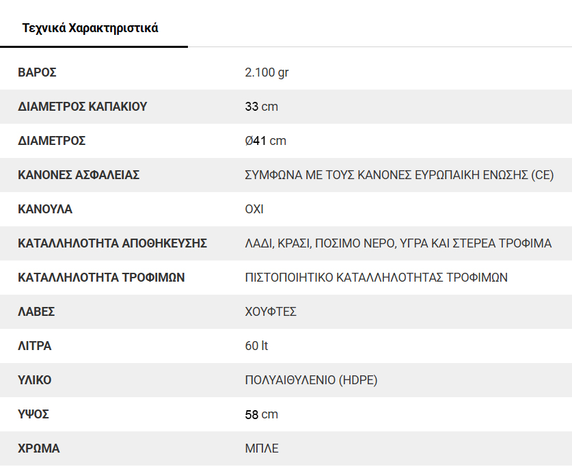The height and width of the screenshot is (469, 572).
Task: Select the ΠΙΣΤΟΠΟΙΗΤΙΚΟ ΚΑΤΑΛΛΗΛΟΤΗΤΑΣ ΤΡΟΦΙΜΩΝ value
Action: pos(376,278)
